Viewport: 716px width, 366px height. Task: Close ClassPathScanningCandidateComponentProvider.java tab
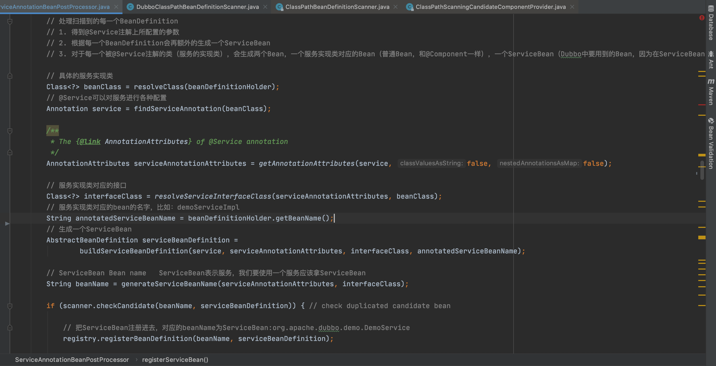(572, 7)
